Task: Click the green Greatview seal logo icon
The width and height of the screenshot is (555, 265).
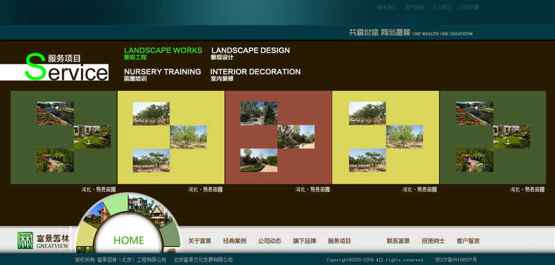Action: [x=25, y=241]
